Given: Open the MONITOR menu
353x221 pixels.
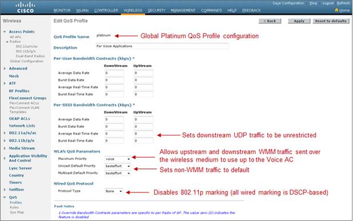Looking at the screenshot, I should point(62,10).
